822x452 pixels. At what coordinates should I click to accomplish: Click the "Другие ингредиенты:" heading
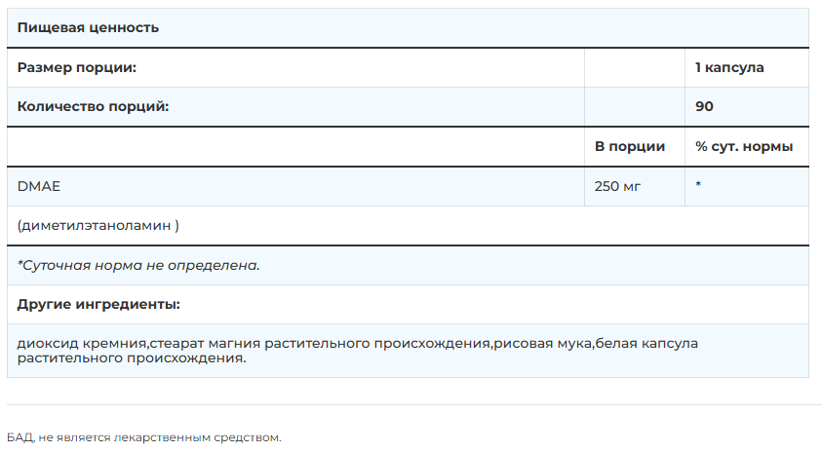pos(98,304)
